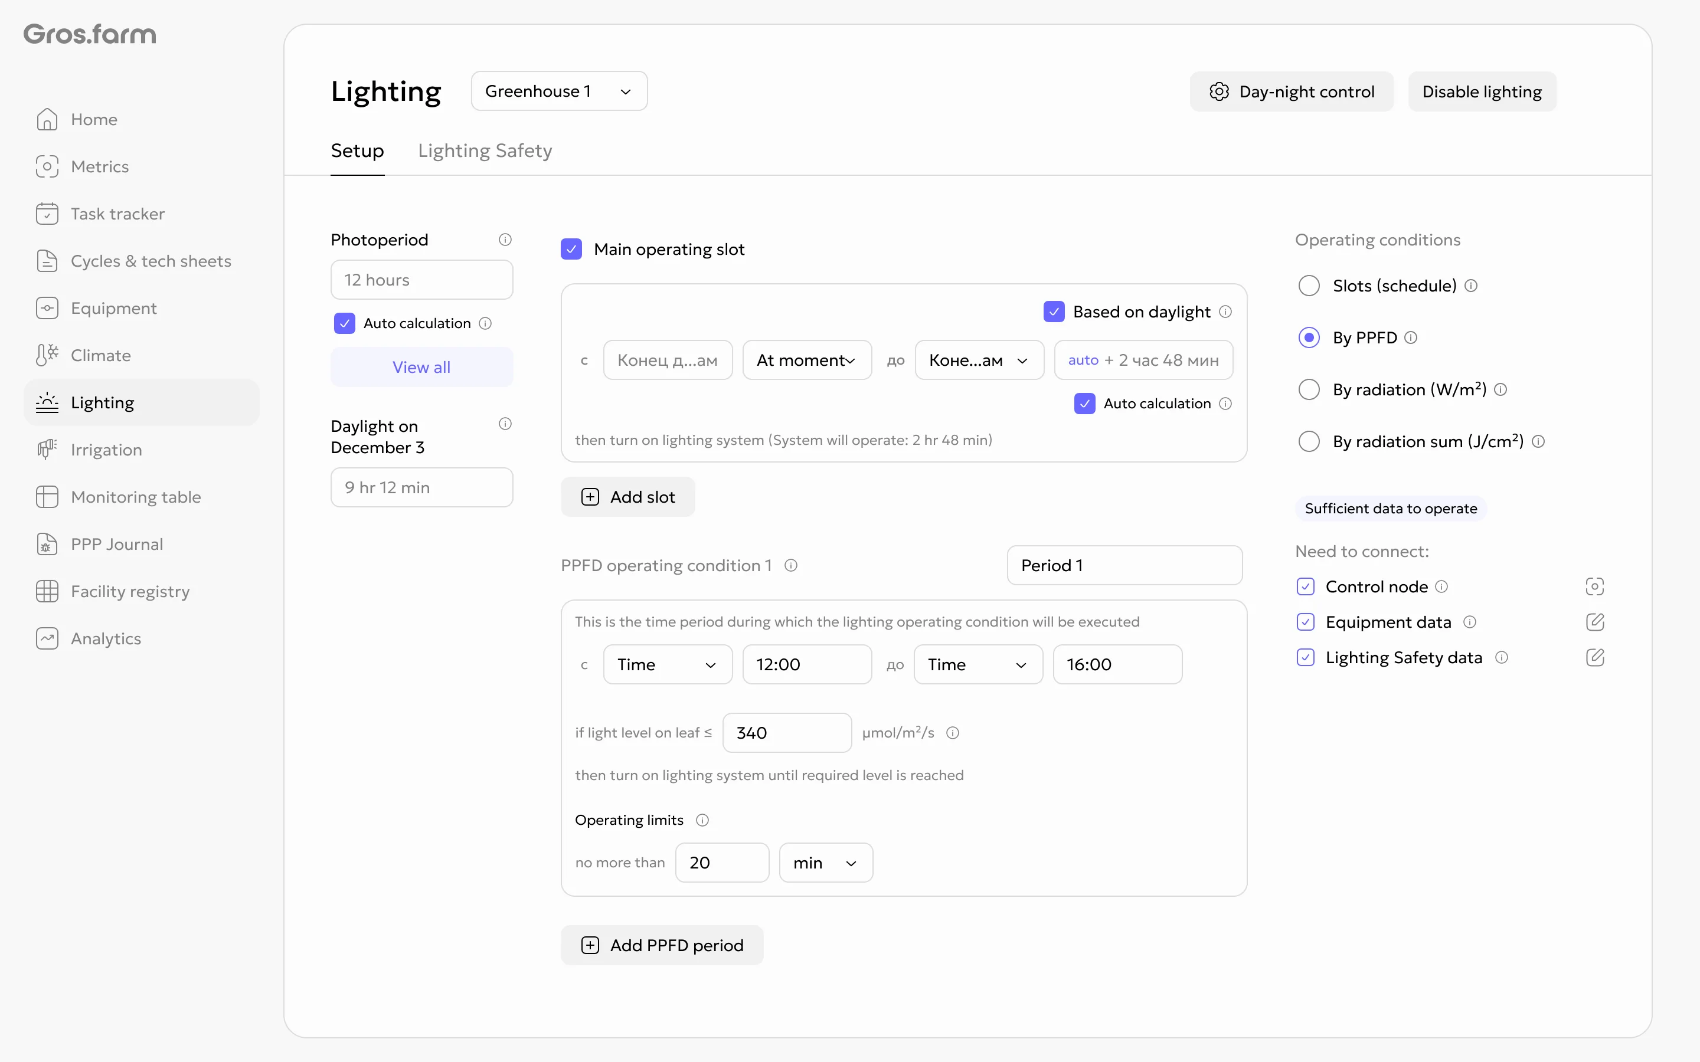1700x1062 pixels.
Task: Click info icon beside By radiation sum (J/cm²)
Action: 1538,441
